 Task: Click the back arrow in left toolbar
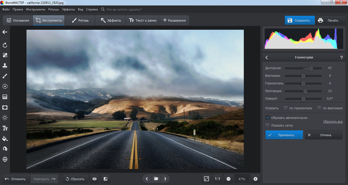[5, 32]
